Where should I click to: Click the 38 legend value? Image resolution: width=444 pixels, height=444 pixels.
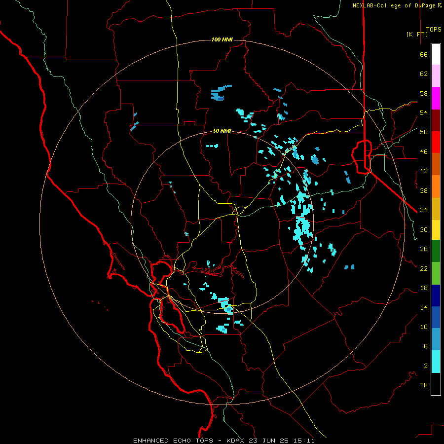pos(424,190)
